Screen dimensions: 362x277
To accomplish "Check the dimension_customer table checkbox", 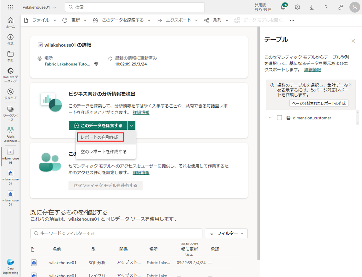I will (279, 117).
